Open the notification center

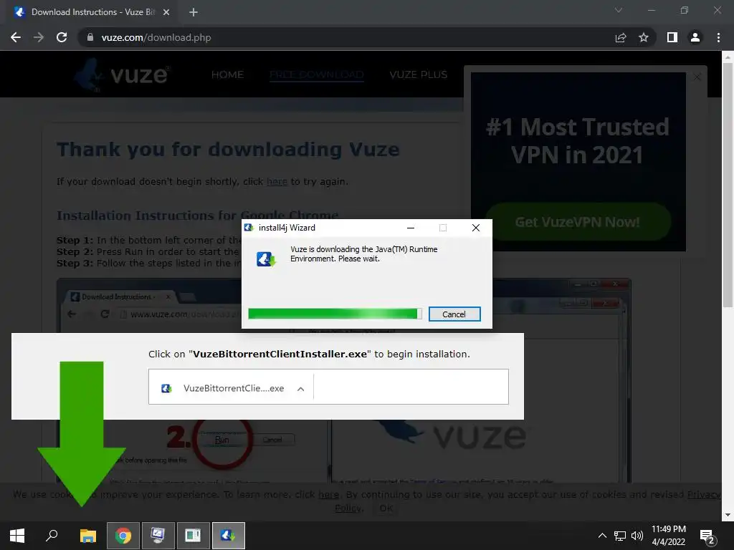(707, 536)
